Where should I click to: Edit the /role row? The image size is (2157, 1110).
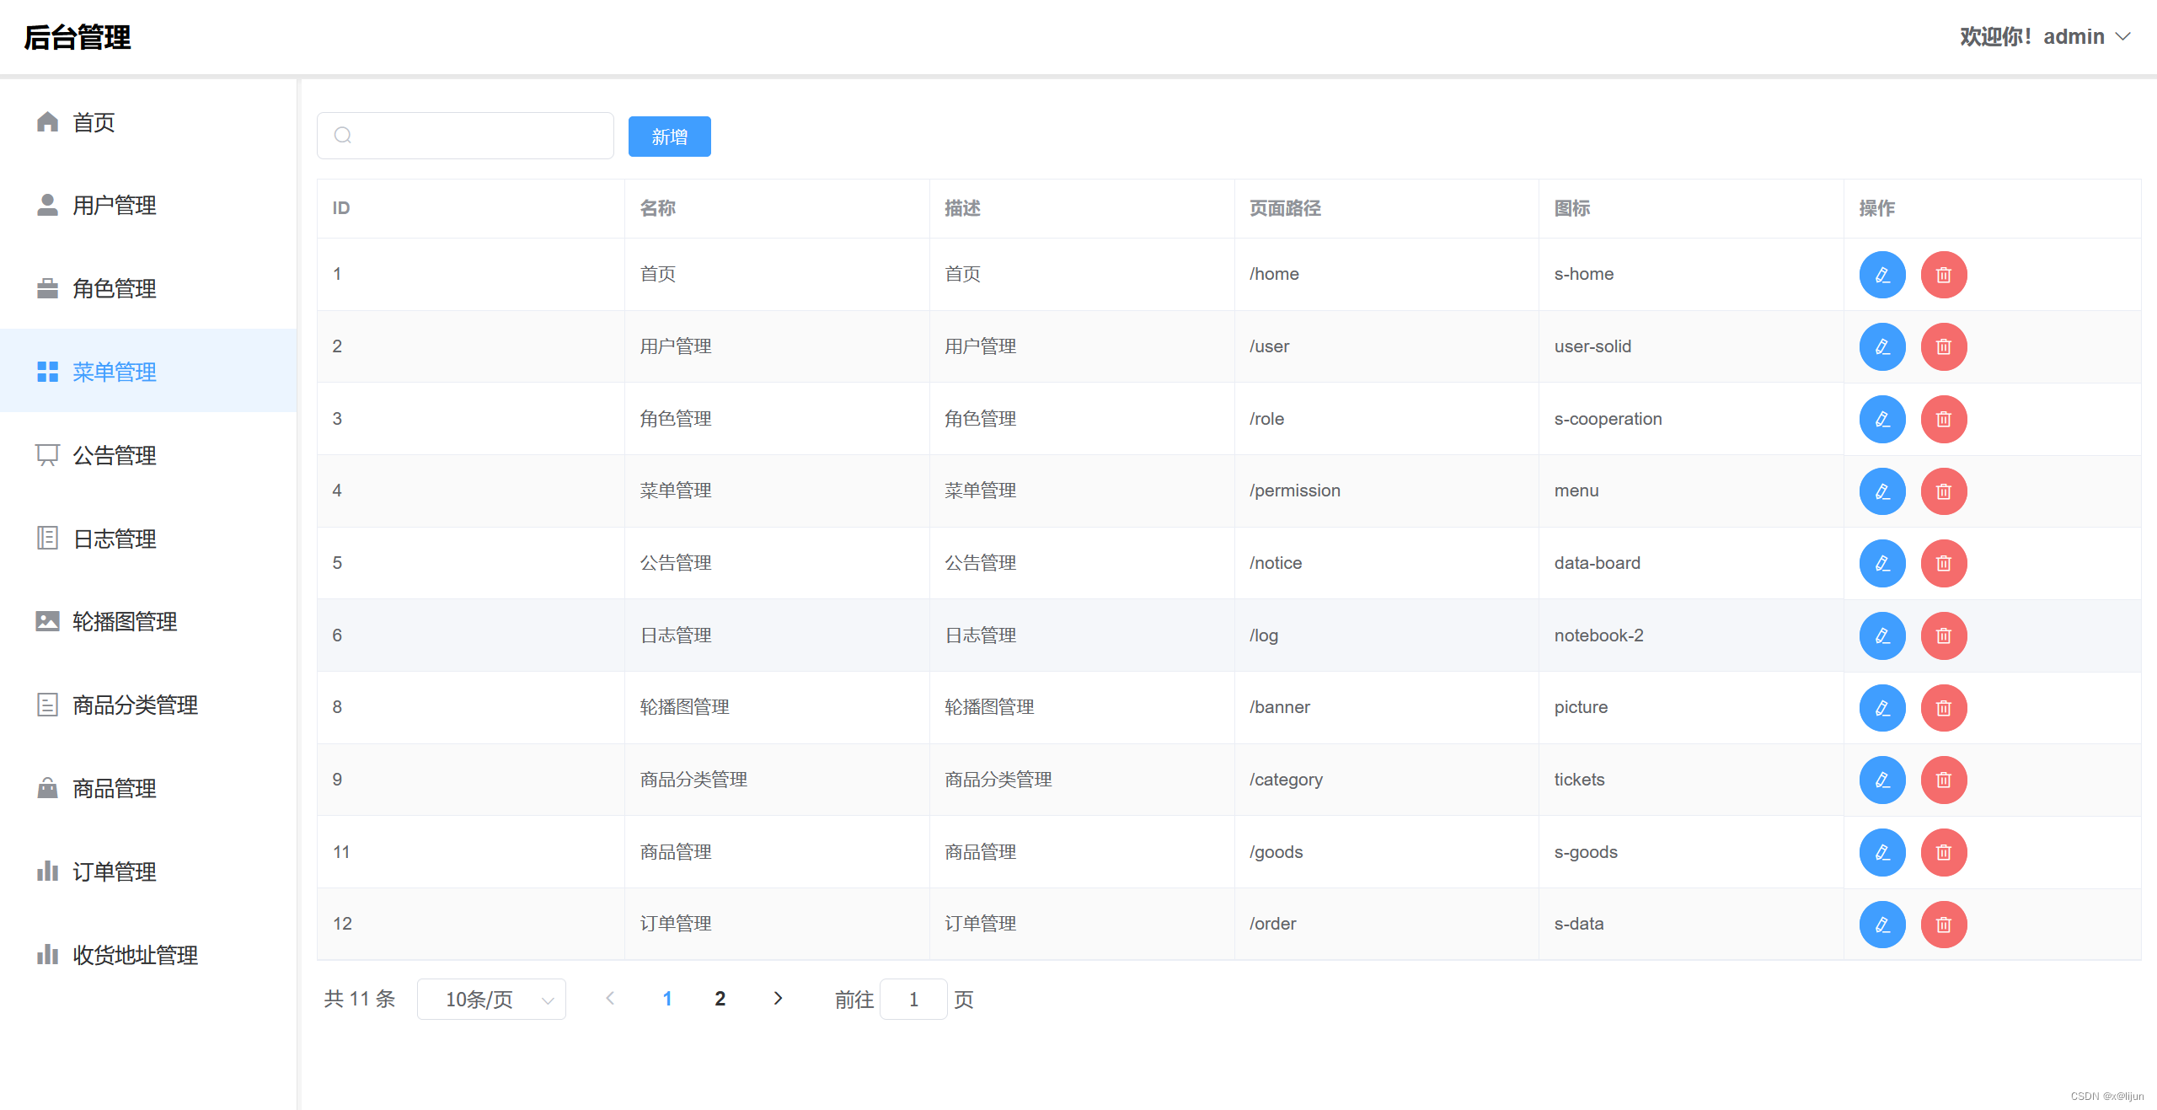pyautogui.click(x=1882, y=419)
